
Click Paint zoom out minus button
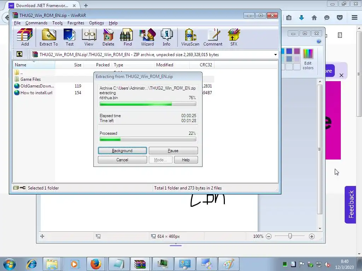pyautogui.click(x=269, y=236)
